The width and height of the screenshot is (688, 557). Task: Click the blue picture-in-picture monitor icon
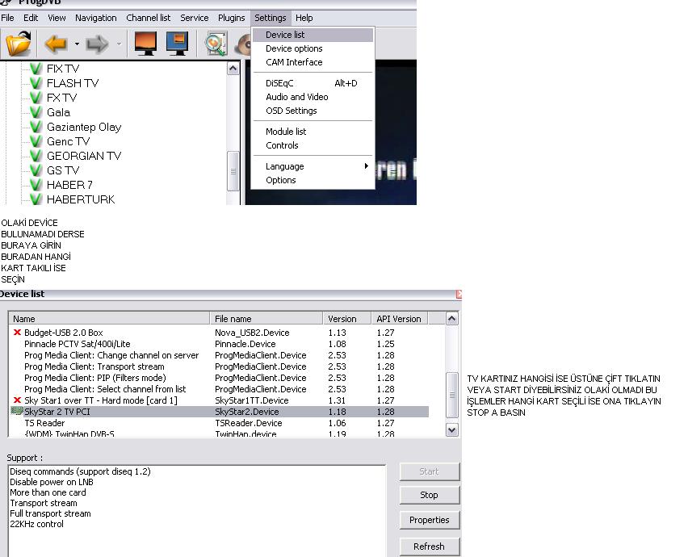pos(177,44)
